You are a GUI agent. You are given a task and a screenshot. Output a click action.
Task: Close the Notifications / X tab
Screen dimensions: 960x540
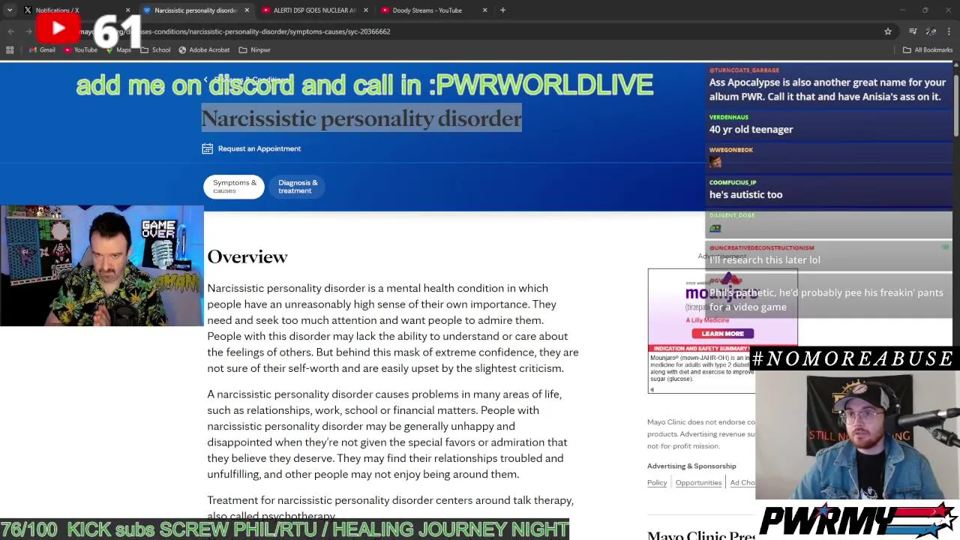tap(127, 10)
